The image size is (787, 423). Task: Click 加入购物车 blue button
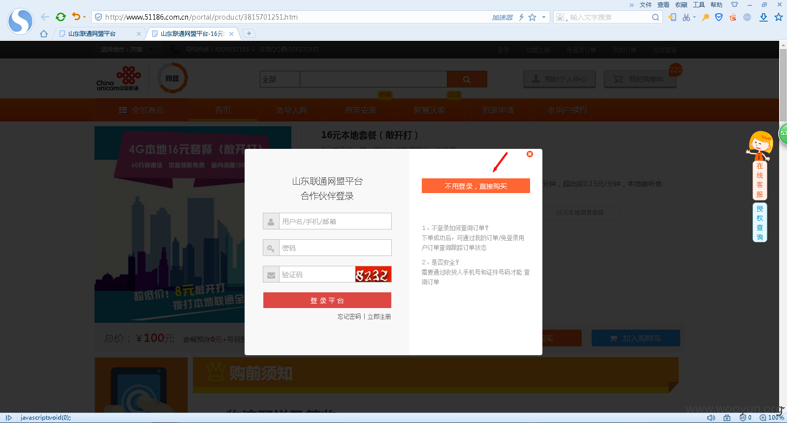point(636,338)
